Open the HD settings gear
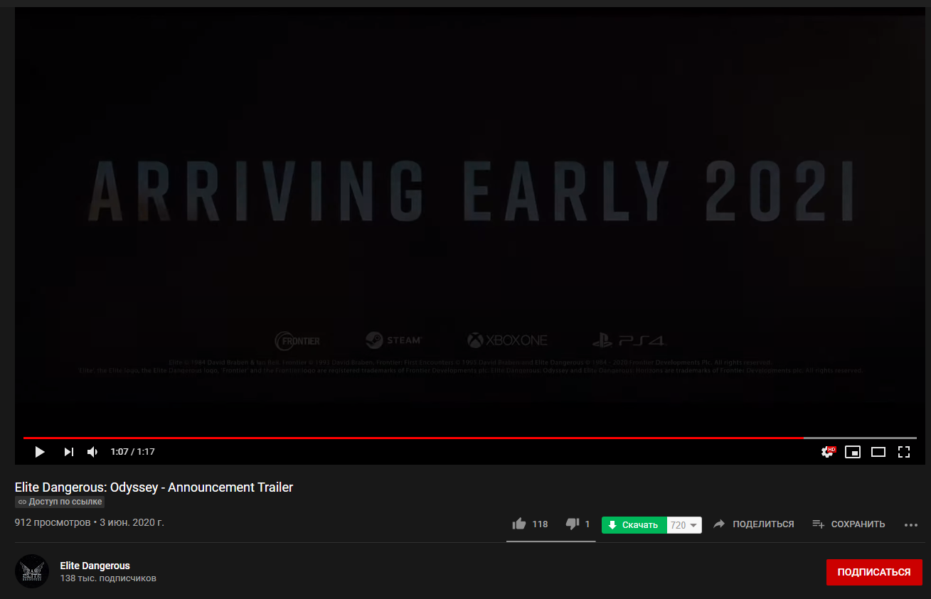The image size is (931, 599). coord(828,452)
